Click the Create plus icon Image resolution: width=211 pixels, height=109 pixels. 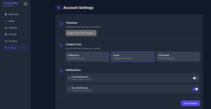pos(6,21)
